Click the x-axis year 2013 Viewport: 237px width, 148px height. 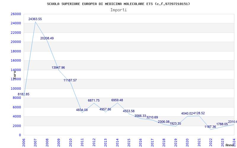coord(105,142)
